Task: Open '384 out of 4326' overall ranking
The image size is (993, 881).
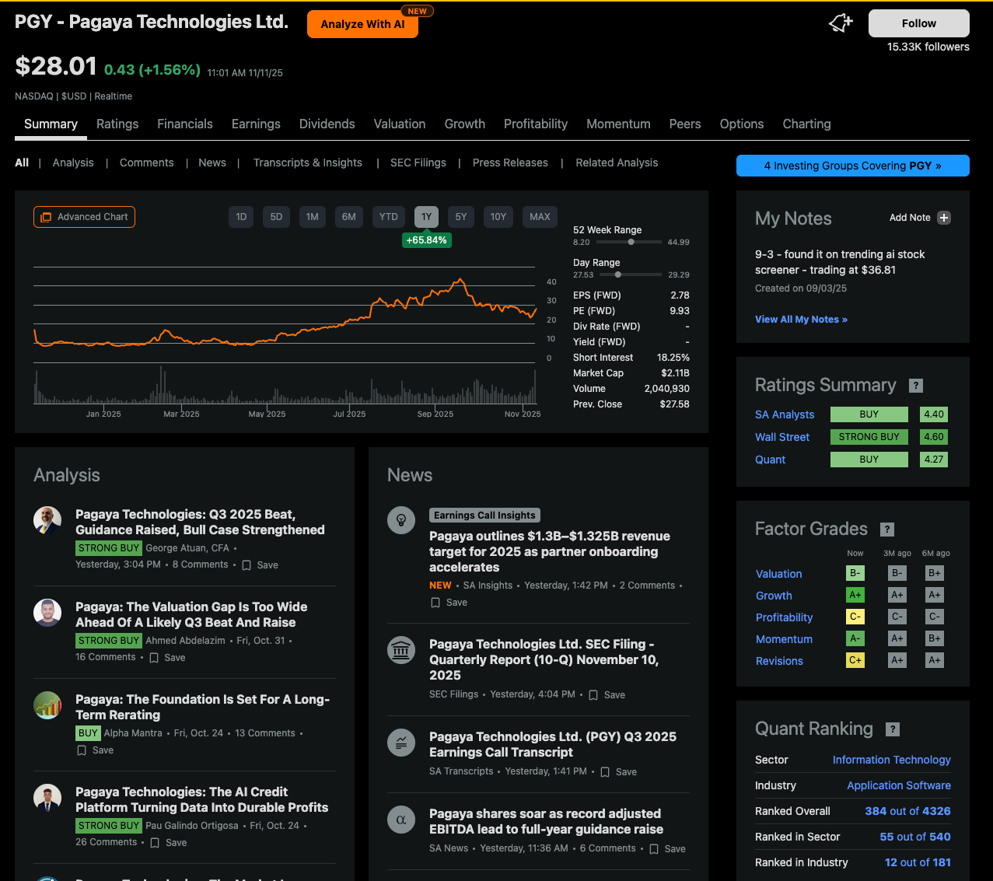Action: click(907, 812)
